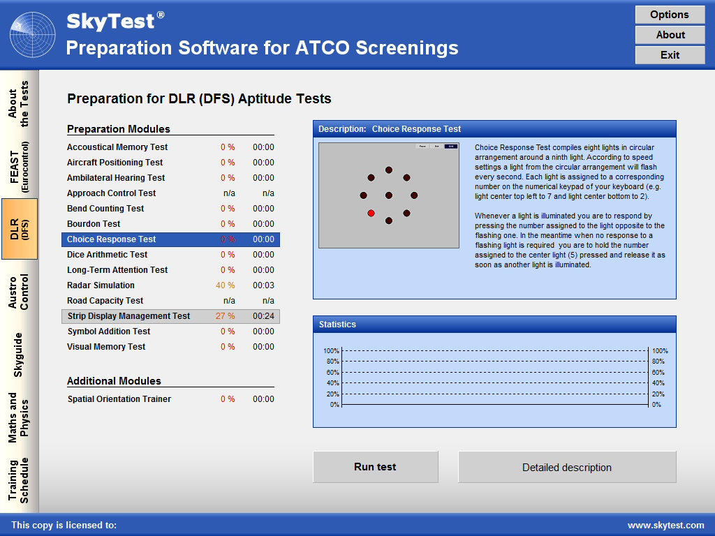Exit the SkyTest application
The image size is (715, 536).
click(669, 54)
